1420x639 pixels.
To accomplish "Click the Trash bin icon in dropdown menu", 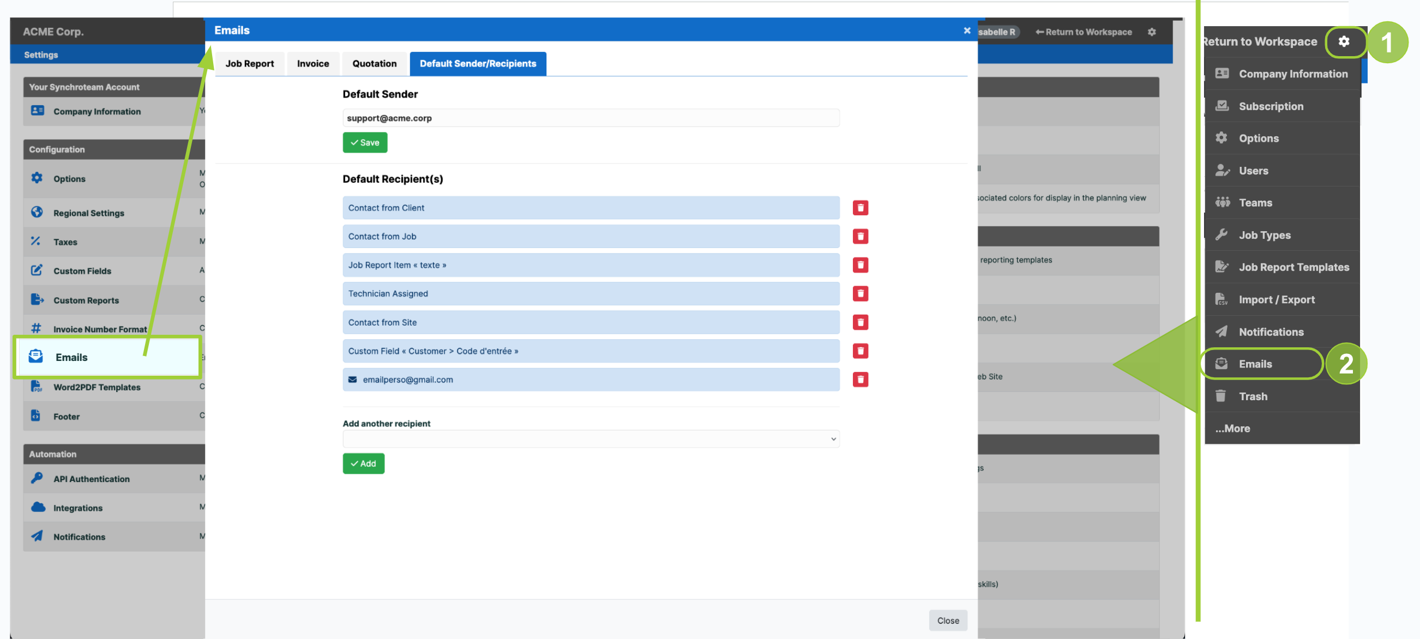I will (1221, 396).
